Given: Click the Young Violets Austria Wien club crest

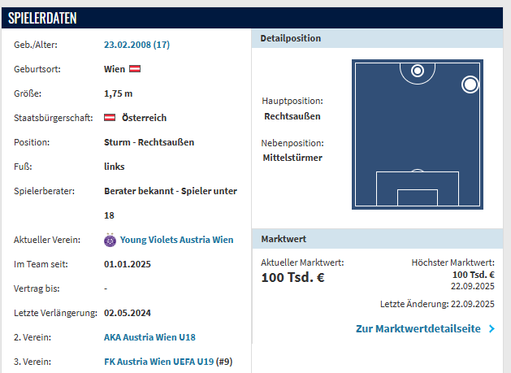Looking at the screenshot, I should (x=110, y=240).
